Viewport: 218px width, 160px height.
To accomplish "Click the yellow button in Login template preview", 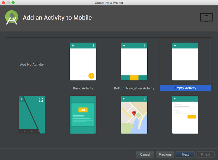I will coord(192,117).
